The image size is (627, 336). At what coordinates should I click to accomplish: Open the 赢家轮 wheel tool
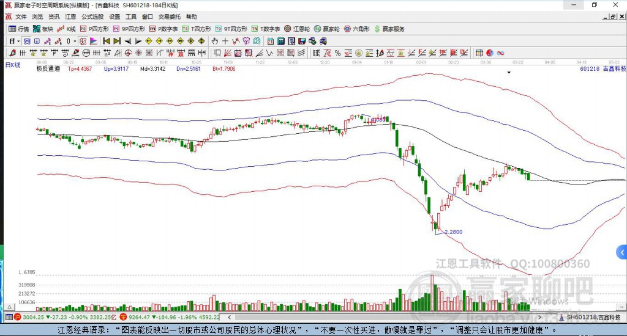click(327, 29)
